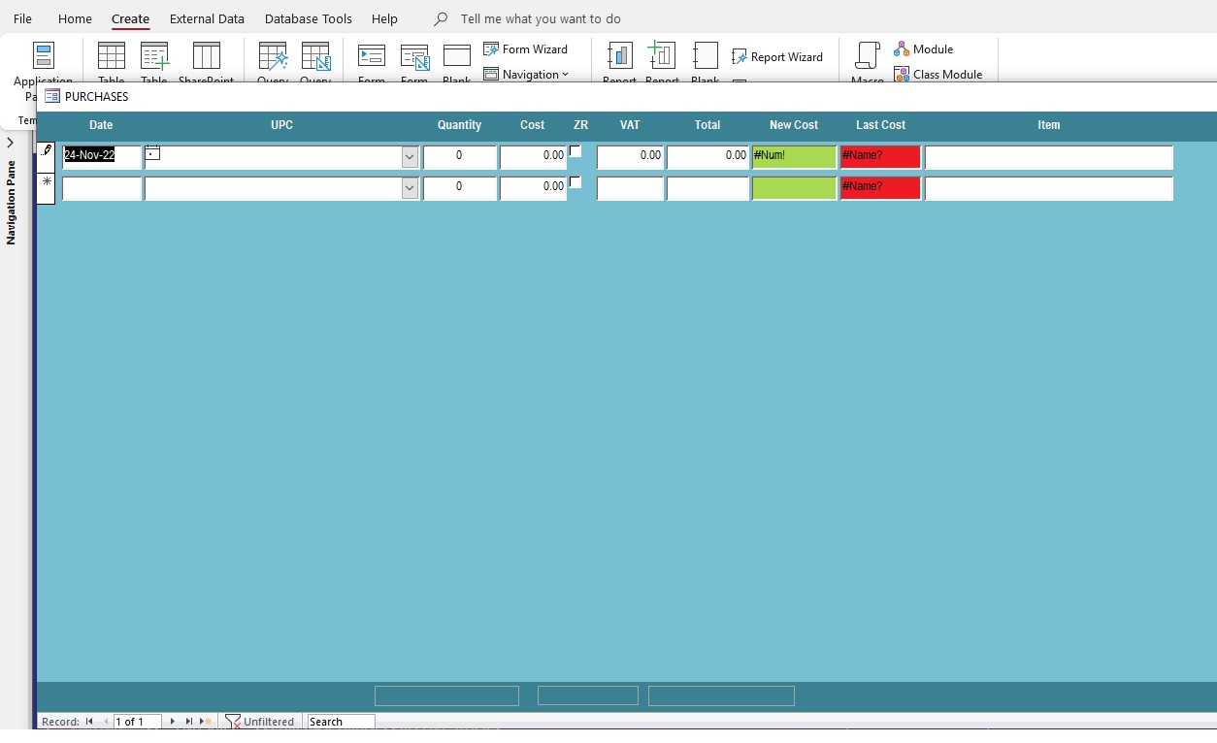This screenshot has width=1217, height=743.
Task: Click green New Cost field showing #Num!
Action: [x=794, y=157]
